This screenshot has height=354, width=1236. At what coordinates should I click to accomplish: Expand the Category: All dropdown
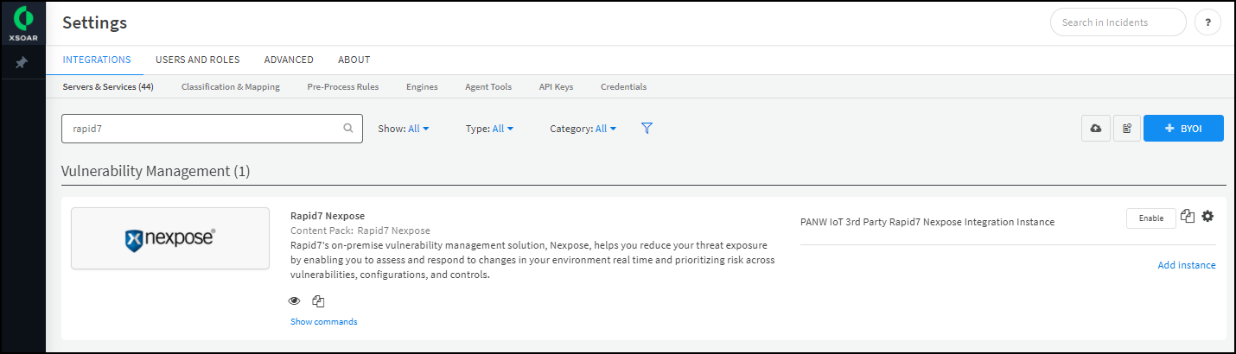pos(583,129)
